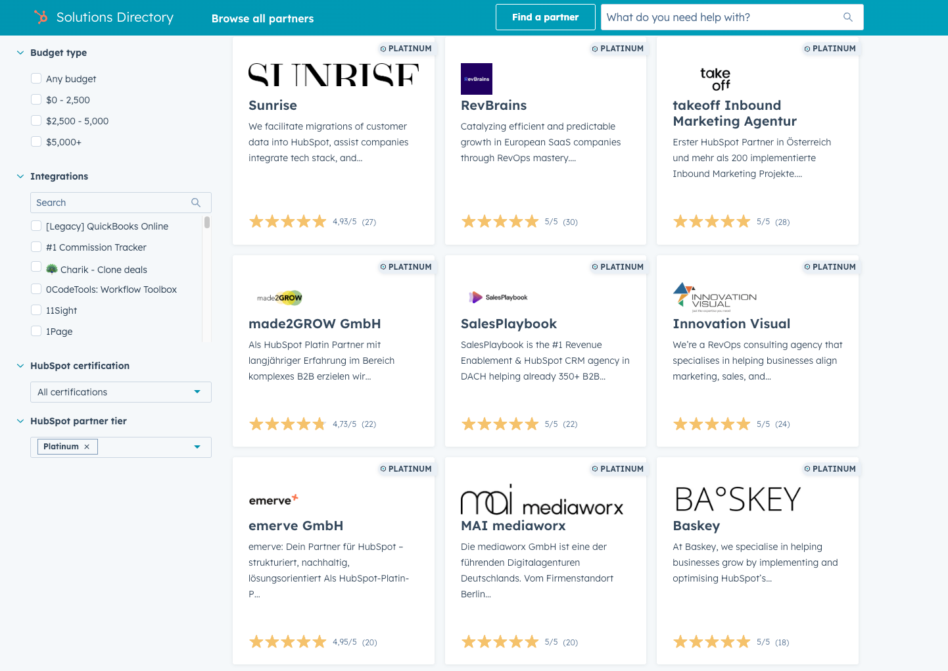948x671 pixels.
Task: Open takeoff Inbound Marketing Agentur title
Action: coord(734,113)
